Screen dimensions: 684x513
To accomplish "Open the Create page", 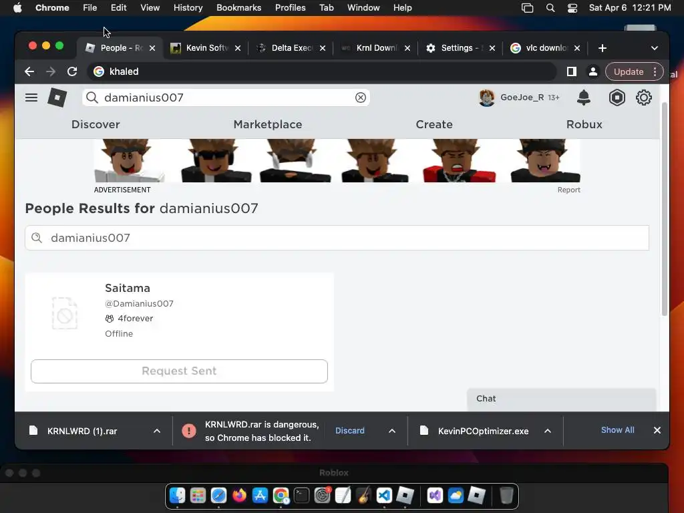I will [434, 124].
